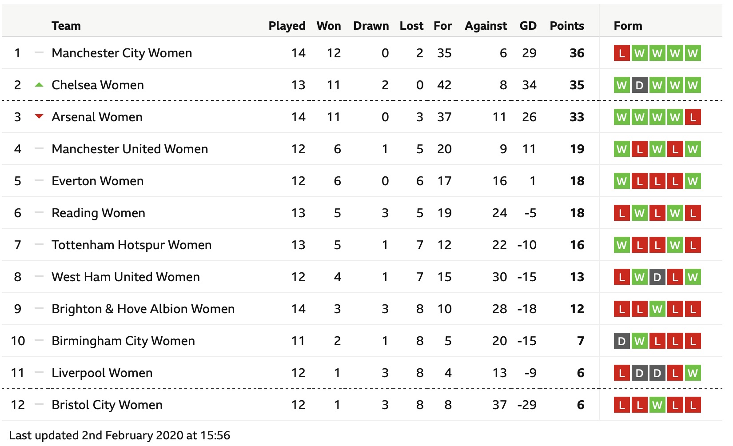Open Tottenham Hotspur Women team link
The width and height of the screenshot is (733, 446).
131,245
